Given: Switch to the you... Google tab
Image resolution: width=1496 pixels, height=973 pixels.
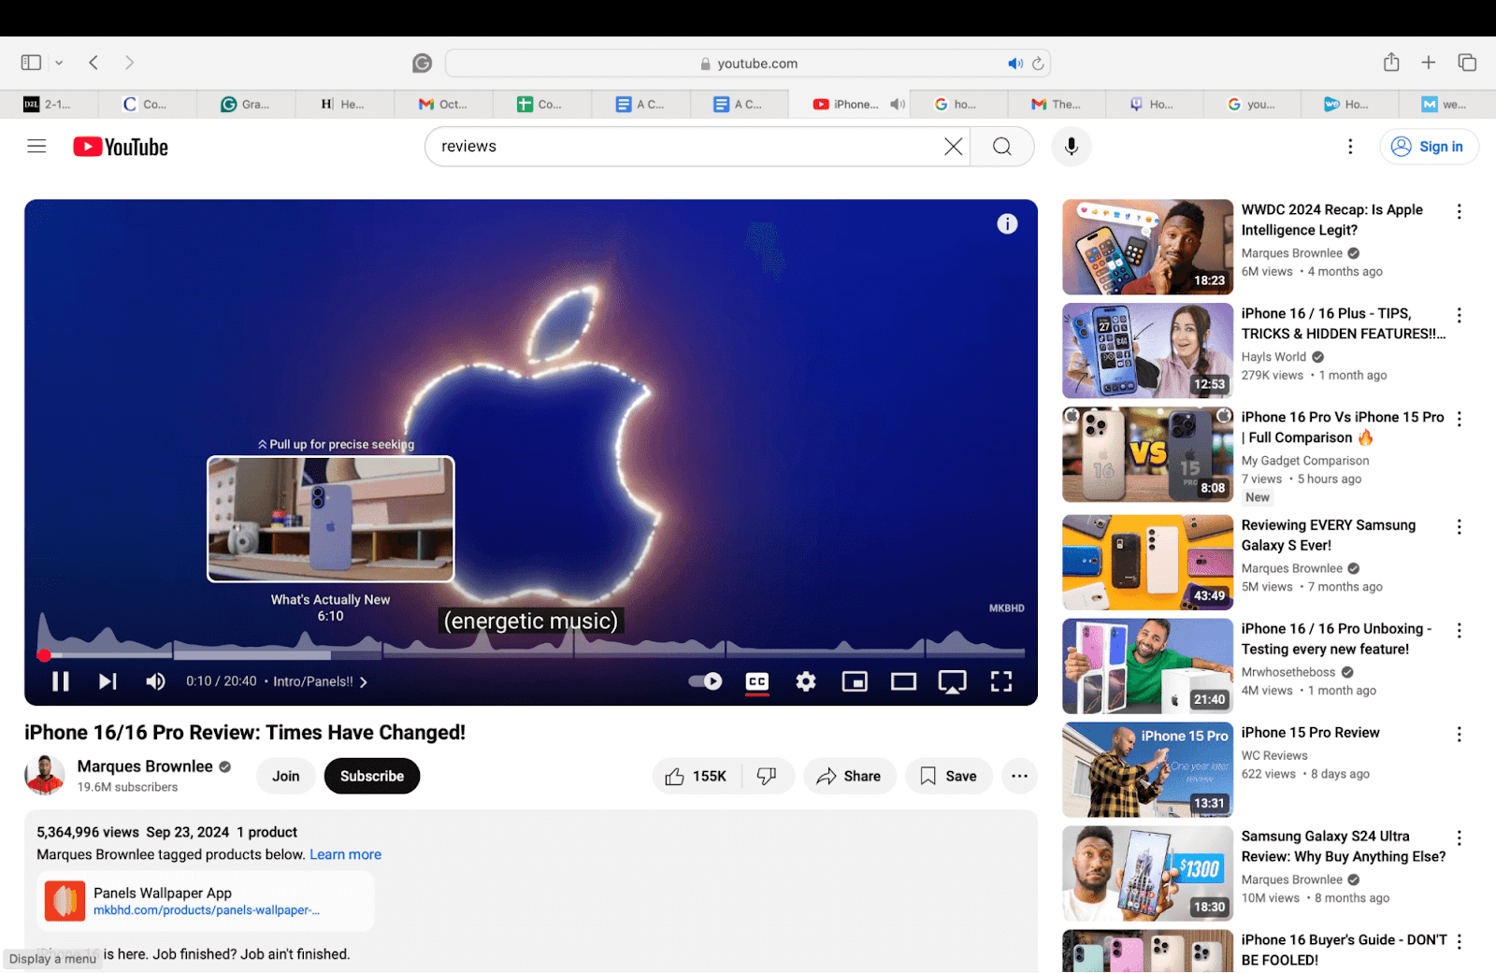Looking at the screenshot, I should point(1251,105).
